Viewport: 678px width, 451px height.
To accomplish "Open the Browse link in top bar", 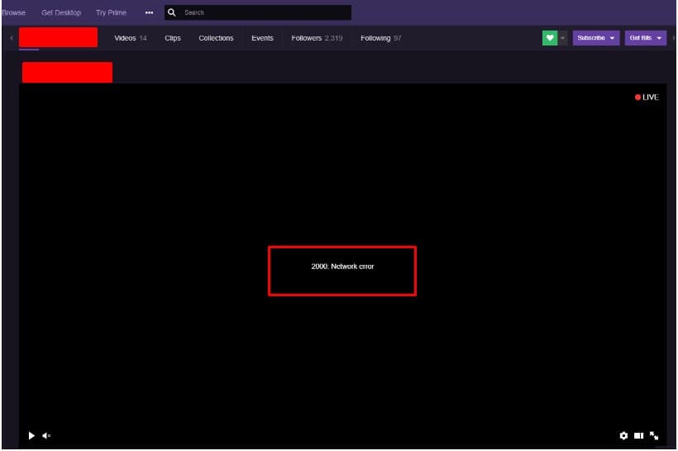I will click(13, 12).
